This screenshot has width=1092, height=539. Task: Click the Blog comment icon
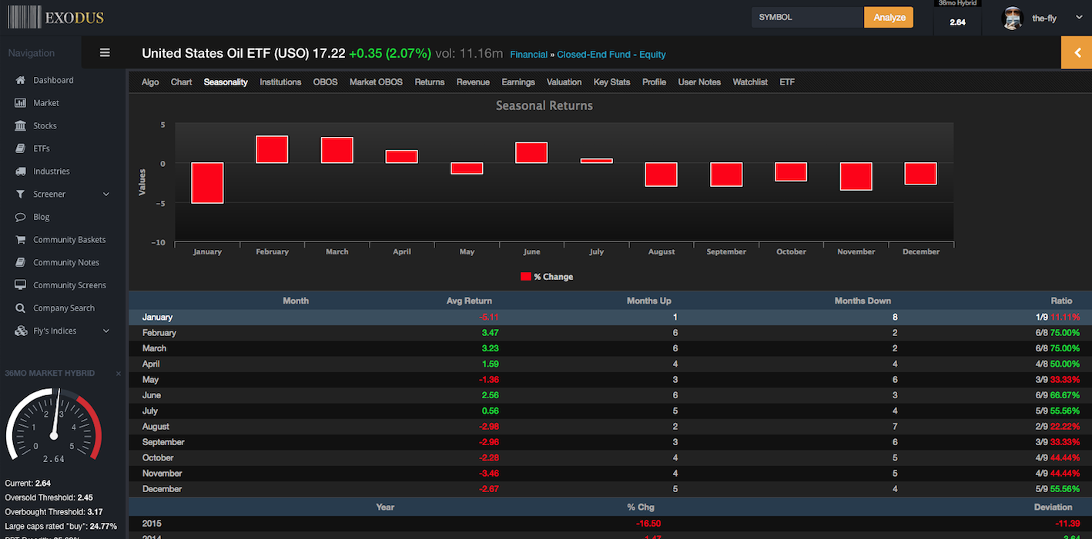pyautogui.click(x=20, y=217)
